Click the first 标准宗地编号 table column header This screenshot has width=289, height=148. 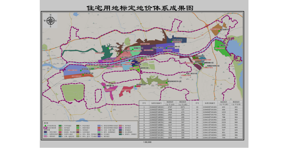coord(156,103)
